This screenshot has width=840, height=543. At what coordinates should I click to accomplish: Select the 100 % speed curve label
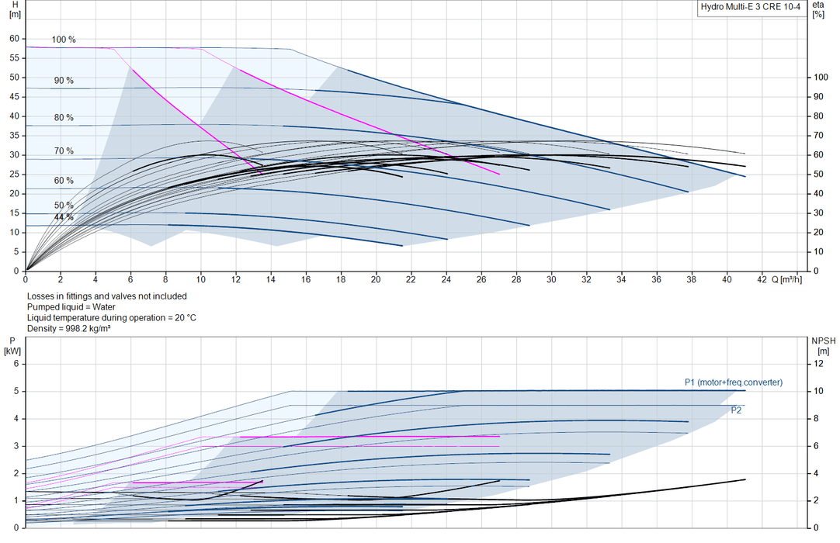tap(63, 40)
